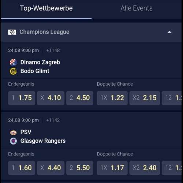Click the Bodo Glimt club crest
This screenshot has height=183, width=183.
point(13,71)
